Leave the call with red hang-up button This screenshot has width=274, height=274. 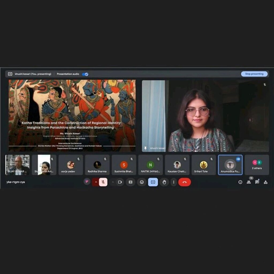184,182
